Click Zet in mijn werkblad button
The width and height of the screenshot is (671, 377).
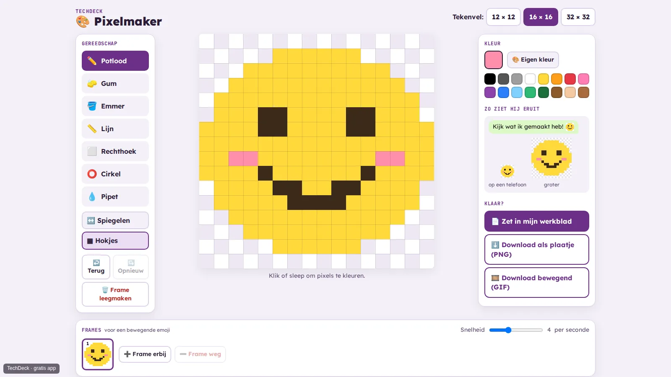[537, 221]
